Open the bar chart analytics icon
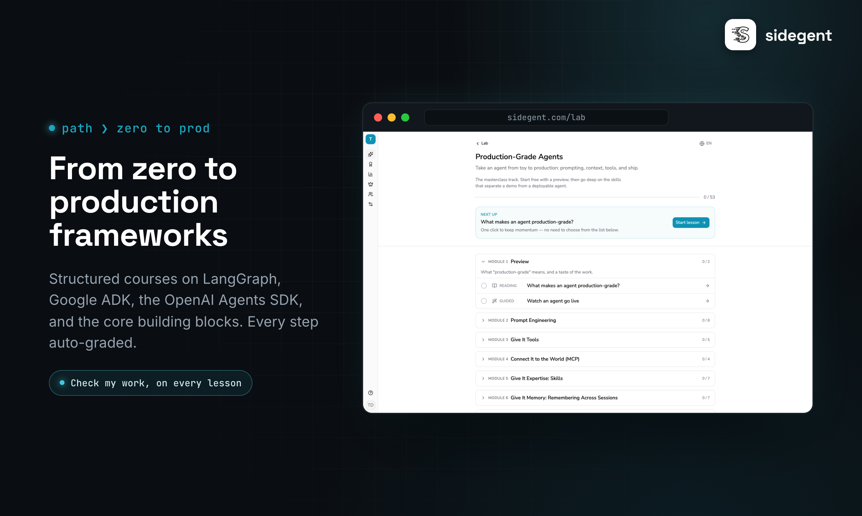This screenshot has height=516, width=862. click(x=371, y=174)
